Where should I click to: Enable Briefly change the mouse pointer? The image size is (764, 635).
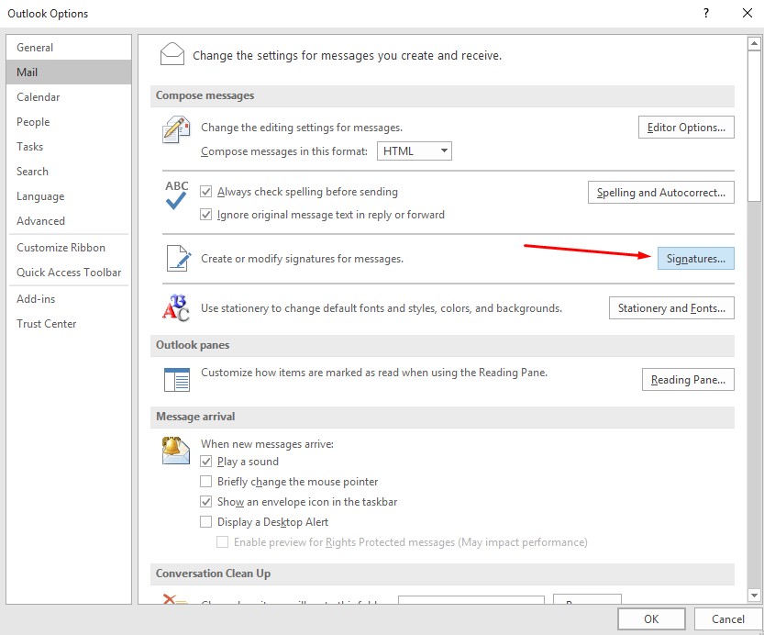(x=206, y=482)
